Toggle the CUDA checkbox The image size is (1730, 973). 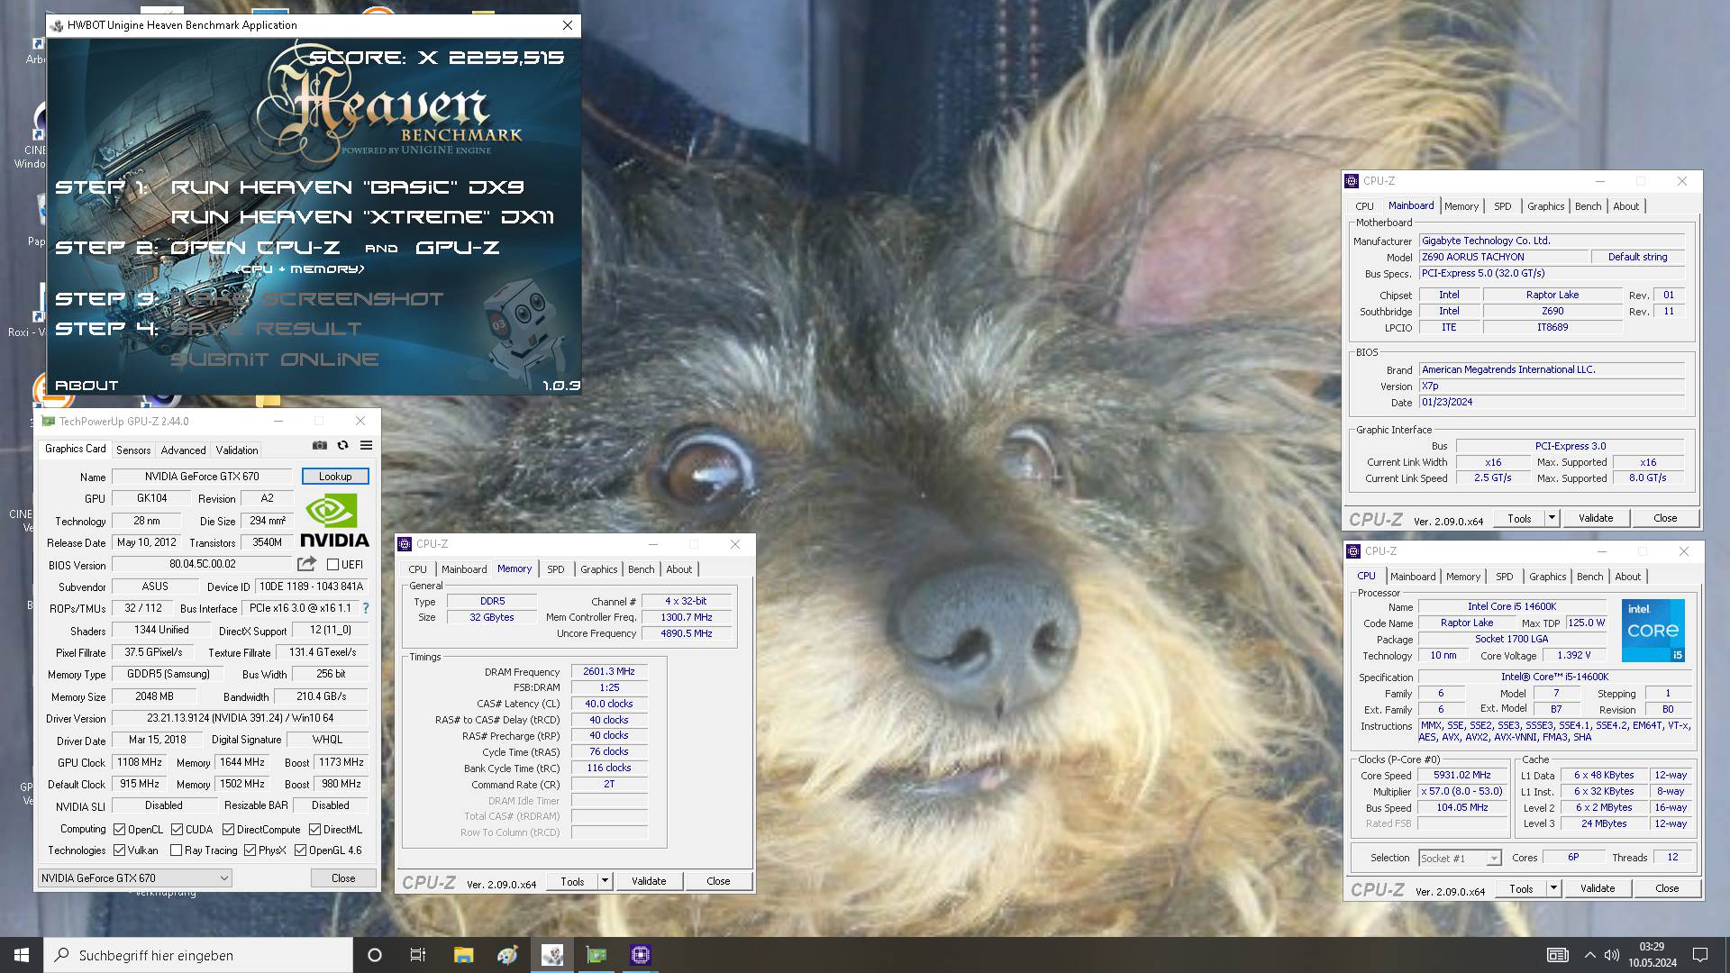coord(177,829)
